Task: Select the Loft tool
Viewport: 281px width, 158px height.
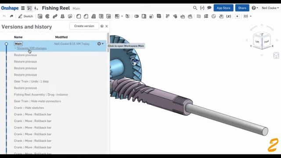Action: [x=62, y=16]
